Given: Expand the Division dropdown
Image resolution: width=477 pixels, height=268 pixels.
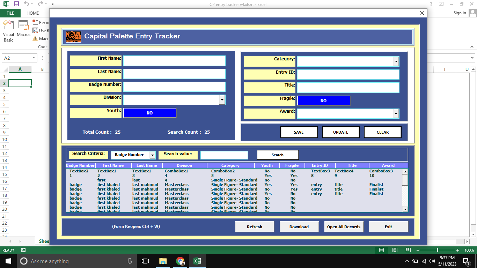Looking at the screenshot, I should coord(222,100).
